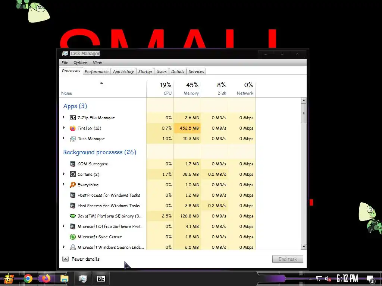Sort by the Disk column header
This screenshot has height=286, width=382.
pos(215,89)
